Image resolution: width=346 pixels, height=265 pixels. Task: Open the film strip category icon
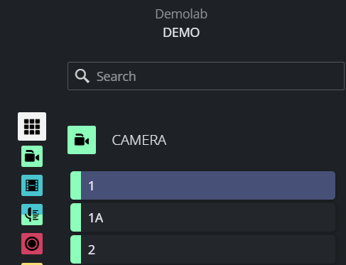pos(32,185)
